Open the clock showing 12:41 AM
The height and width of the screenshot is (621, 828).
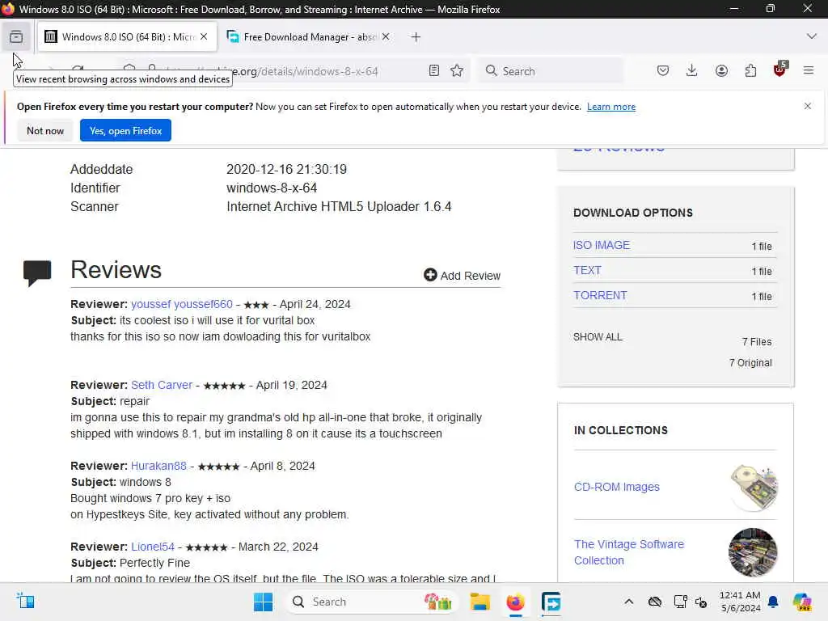click(741, 602)
